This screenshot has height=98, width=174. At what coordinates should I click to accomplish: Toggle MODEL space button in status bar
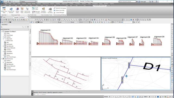106,97
